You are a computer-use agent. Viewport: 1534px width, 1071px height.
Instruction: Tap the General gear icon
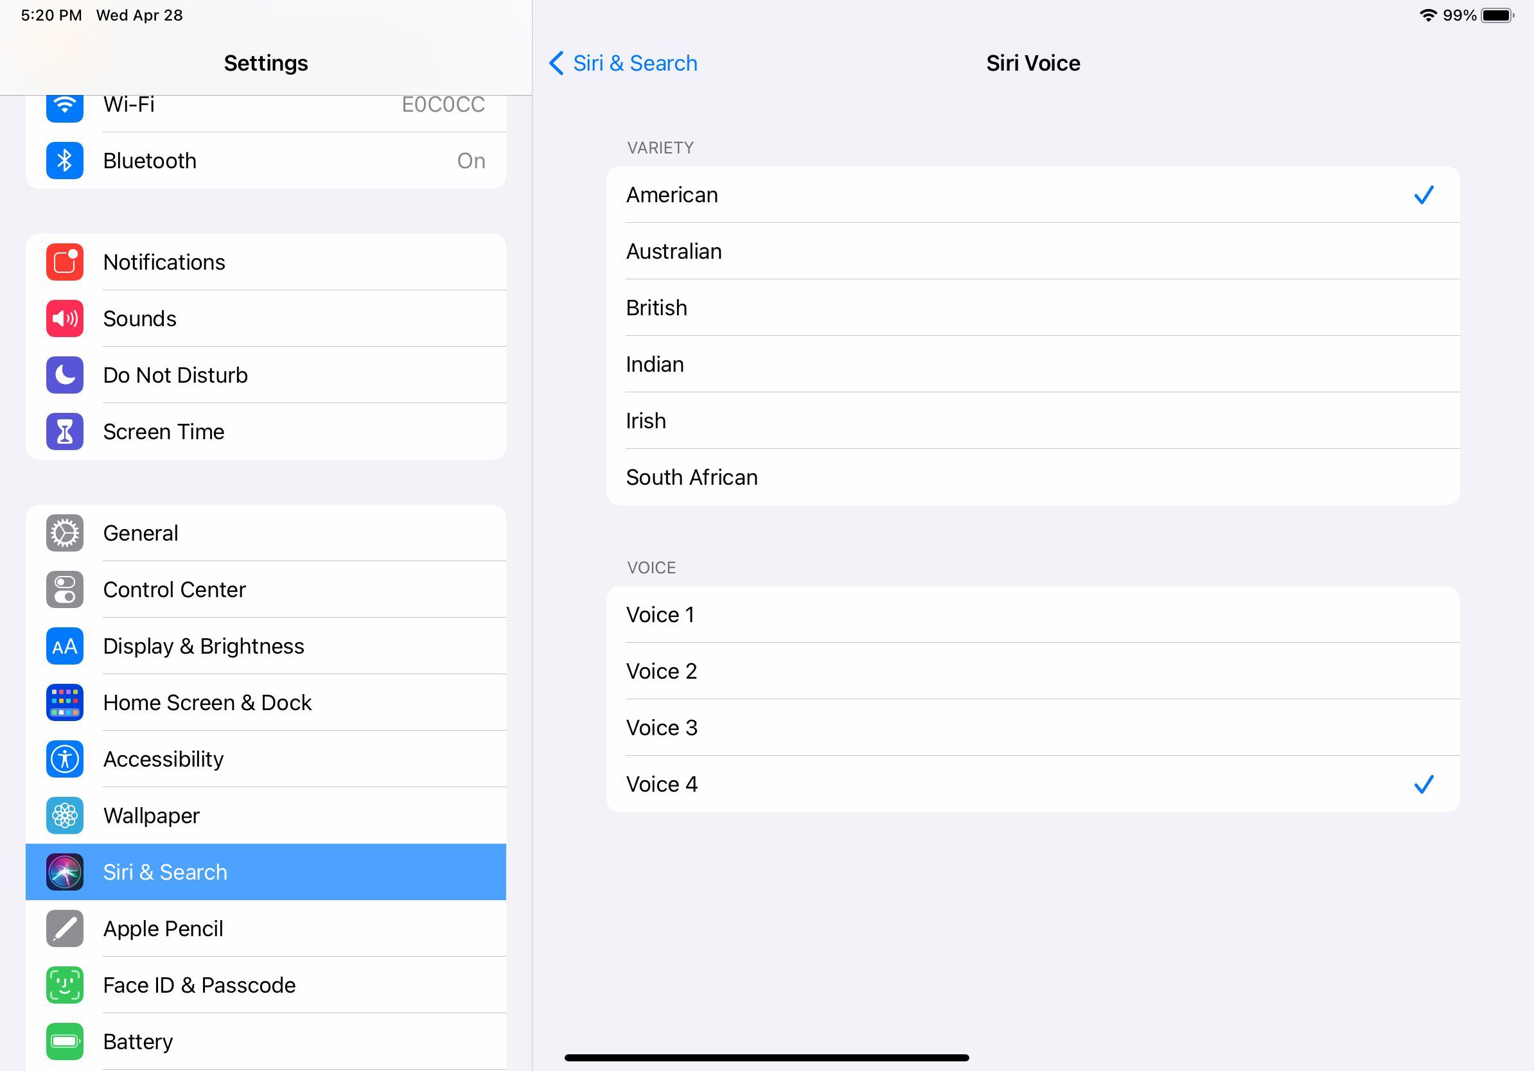pos(65,534)
